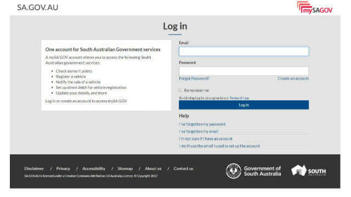The width and height of the screenshot is (351, 197).
Task: Click Update your details, and more text
Action: click(x=81, y=93)
